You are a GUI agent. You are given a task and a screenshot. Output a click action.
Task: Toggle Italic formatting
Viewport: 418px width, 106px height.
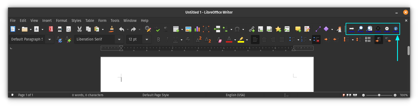(x=167, y=40)
